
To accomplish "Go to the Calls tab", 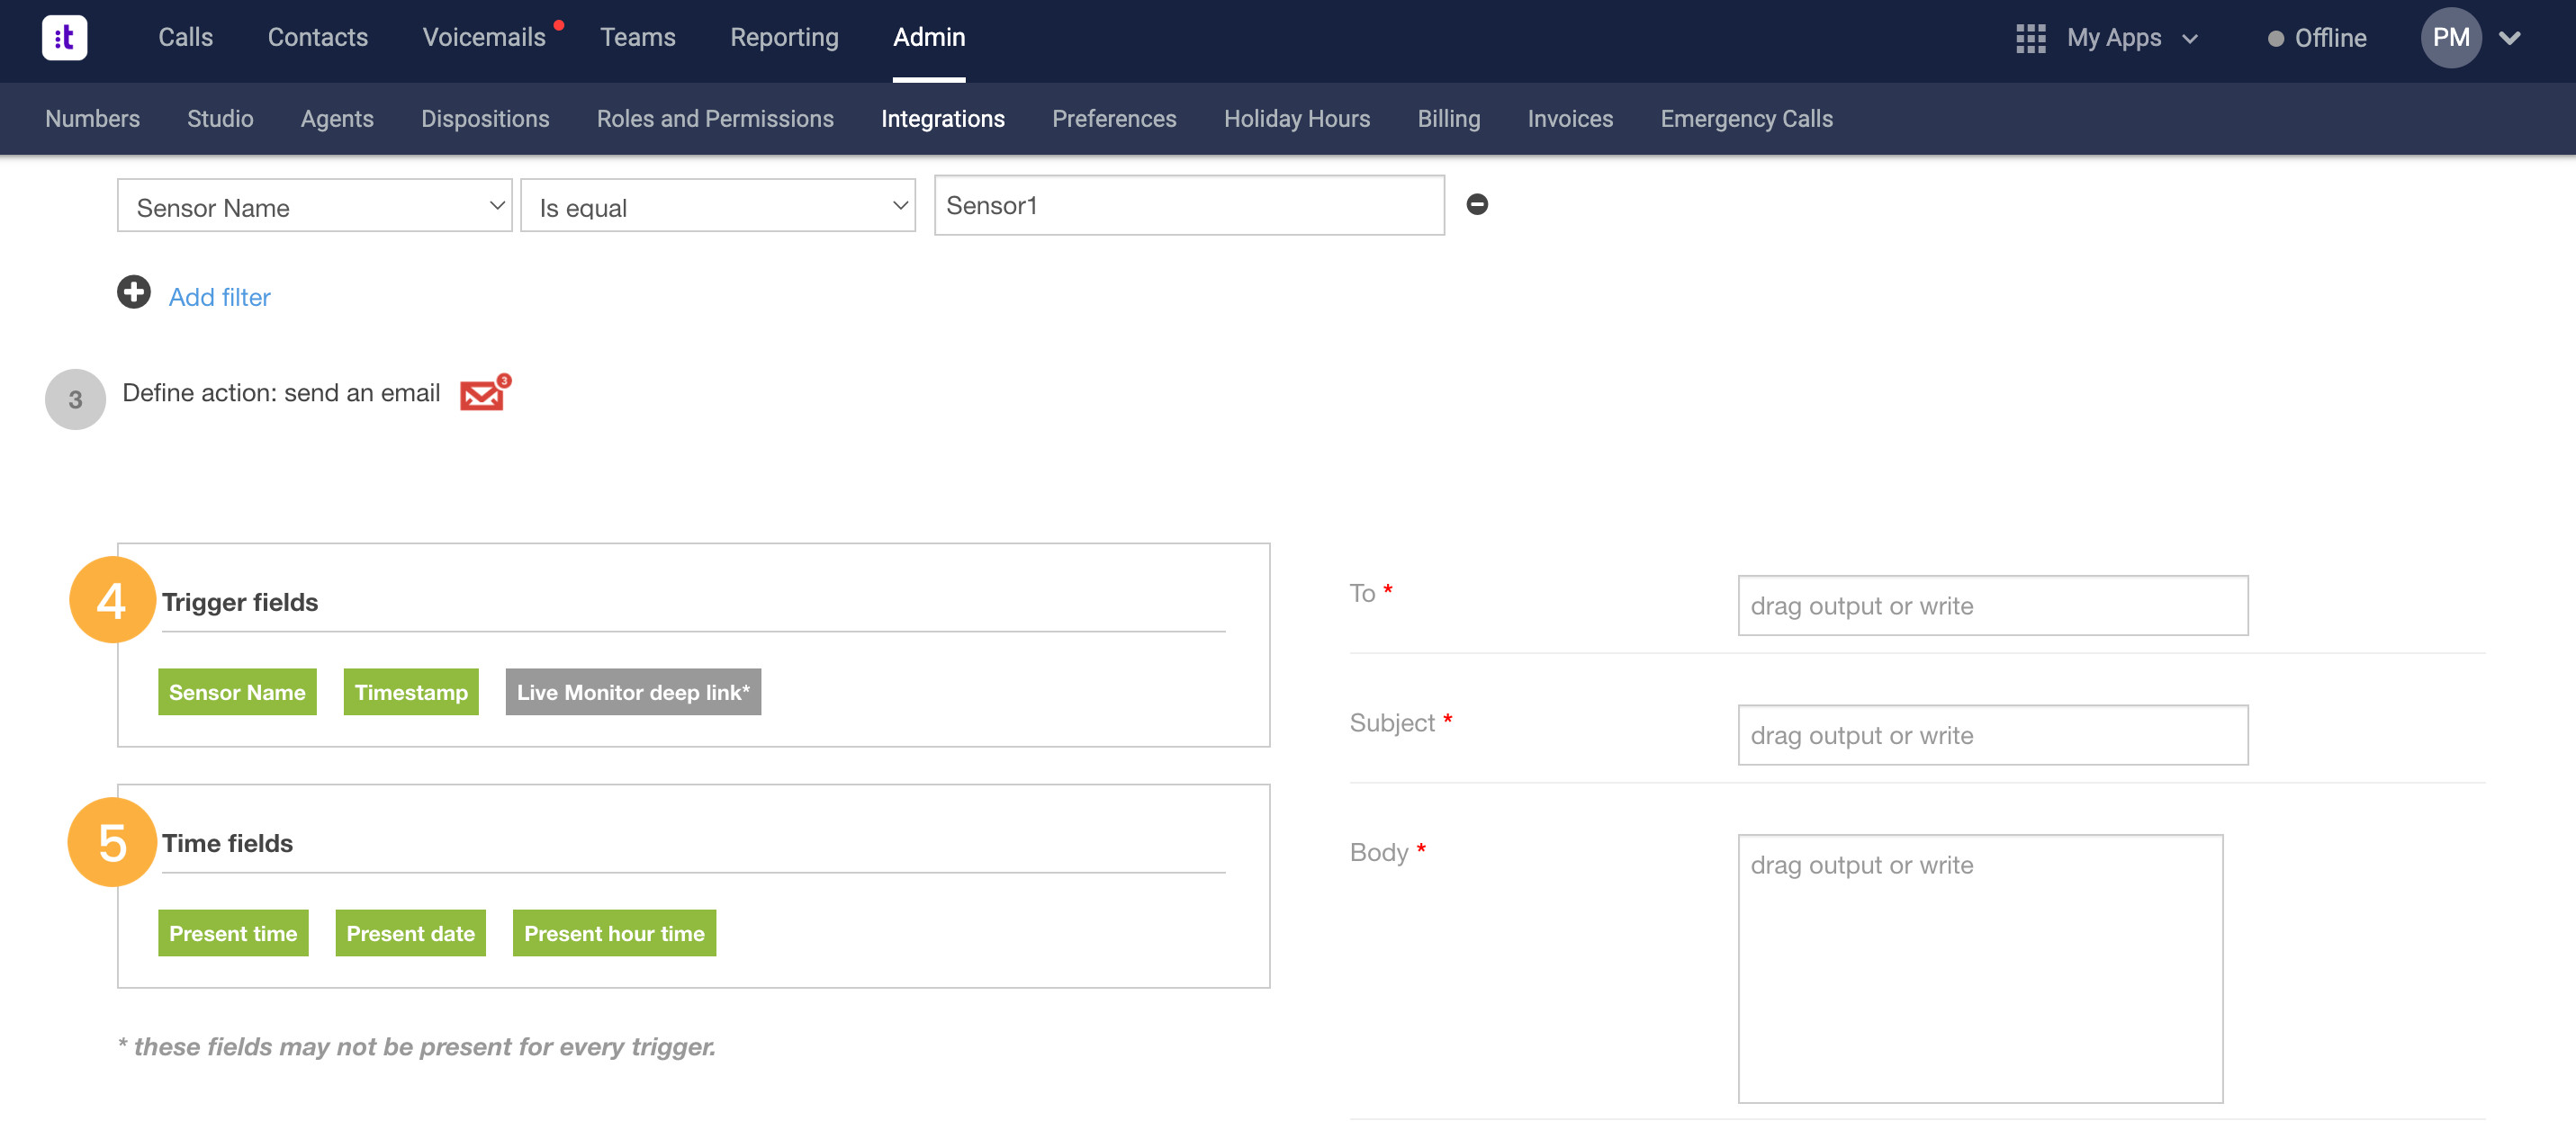I will pyautogui.click(x=186, y=37).
